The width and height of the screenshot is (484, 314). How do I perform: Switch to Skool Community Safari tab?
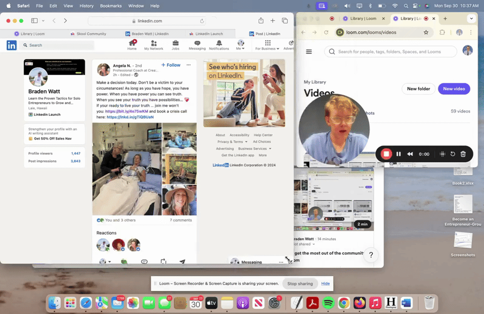pos(88,34)
